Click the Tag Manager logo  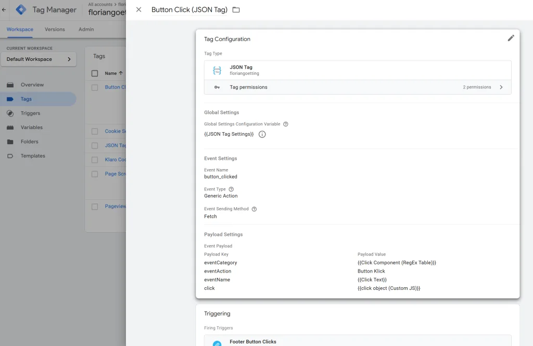pos(21,9)
